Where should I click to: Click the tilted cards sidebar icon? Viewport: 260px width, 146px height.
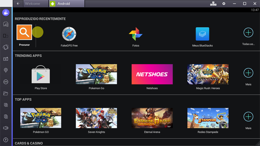pyautogui.click(x=6, y=47)
